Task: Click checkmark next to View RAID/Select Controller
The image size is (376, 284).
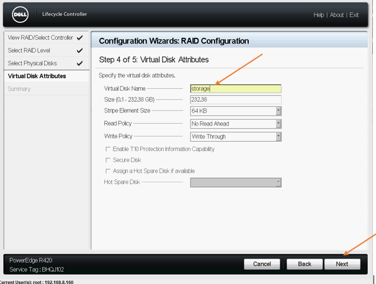Action: click(80, 38)
